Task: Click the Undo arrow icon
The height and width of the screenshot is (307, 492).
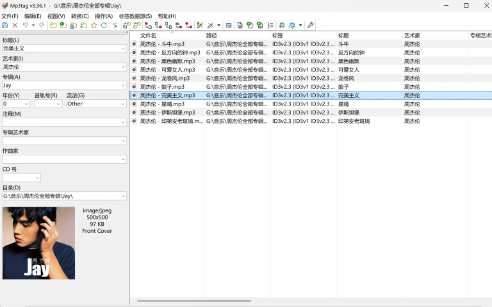Action: [x=26, y=26]
